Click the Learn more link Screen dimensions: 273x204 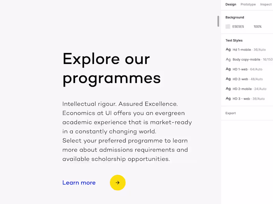tap(79, 183)
